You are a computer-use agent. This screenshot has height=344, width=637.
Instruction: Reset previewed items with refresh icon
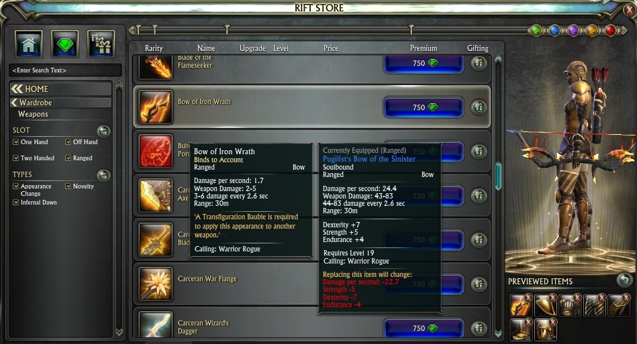(624, 280)
